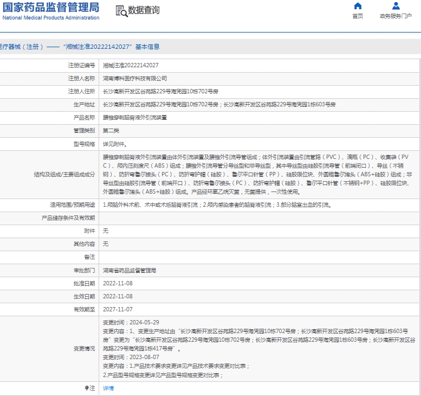Click the 适用范围/预期用途 description text
The width and height of the screenshot is (421, 396).
pyautogui.click(x=218, y=205)
